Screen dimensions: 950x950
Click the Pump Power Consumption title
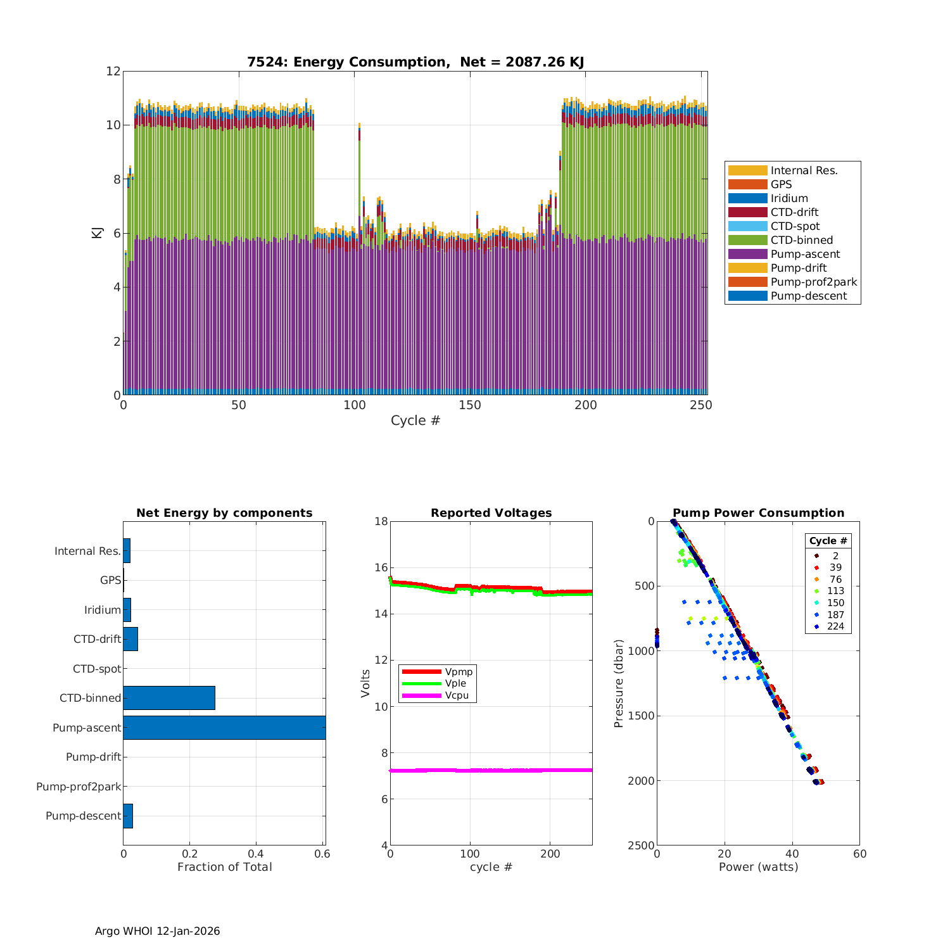[758, 513]
